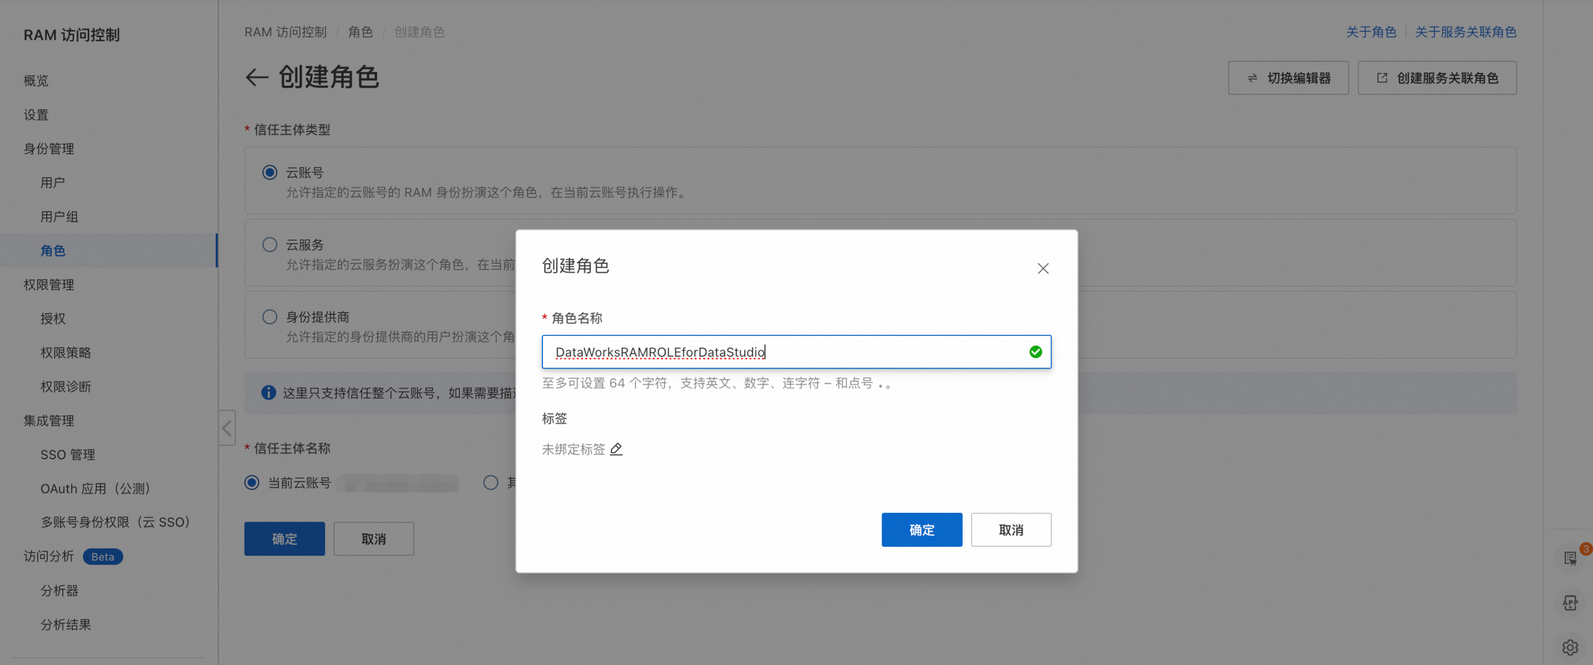This screenshot has width=1593, height=665.
Task: Click the blue info icon in the notice bar
Action: coord(269,393)
